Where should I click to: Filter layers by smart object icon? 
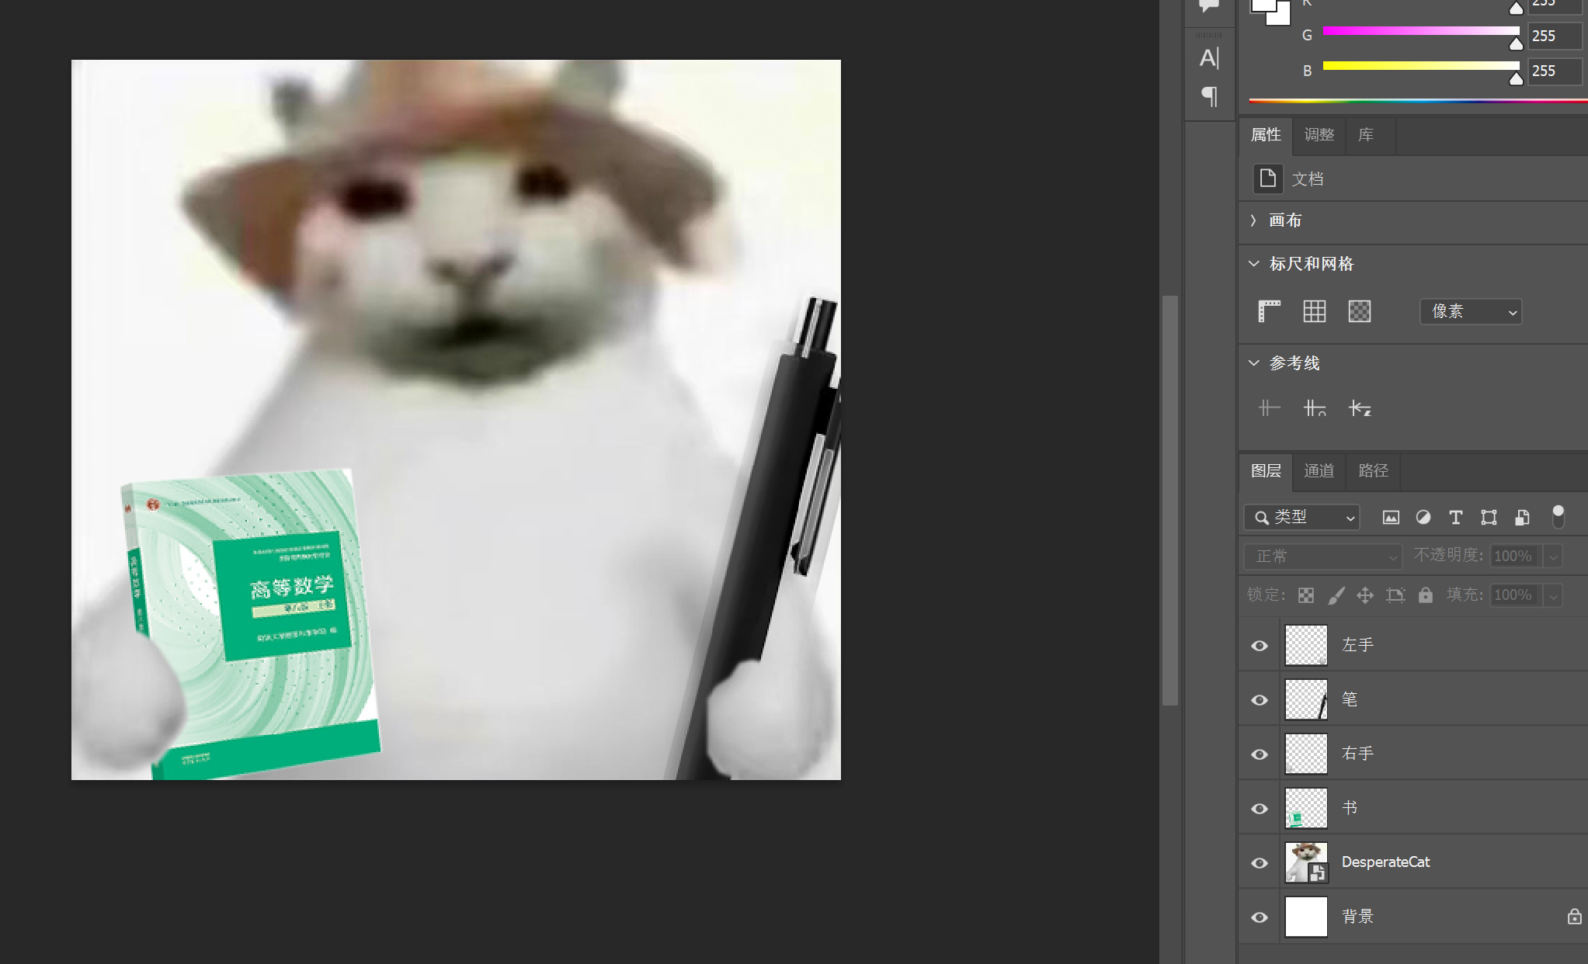tap(1522, 518)
